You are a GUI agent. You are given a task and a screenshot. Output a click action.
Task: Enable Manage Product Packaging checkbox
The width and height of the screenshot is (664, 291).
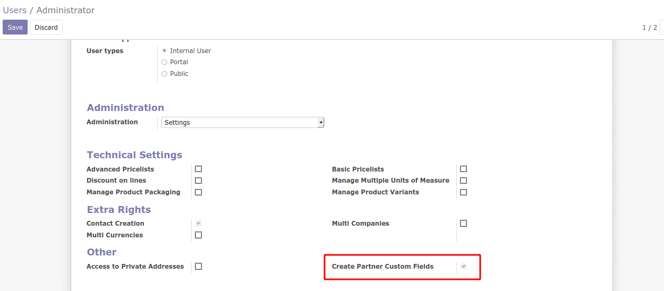(198, 192)
